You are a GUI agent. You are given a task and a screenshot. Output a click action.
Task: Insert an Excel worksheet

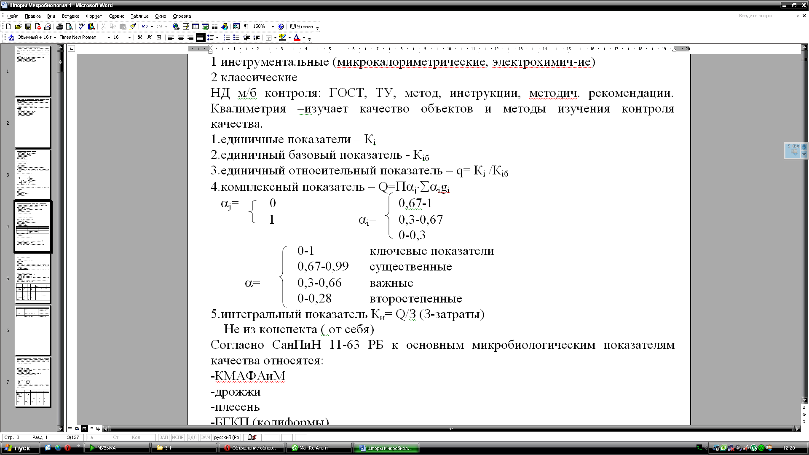(205, 27)
